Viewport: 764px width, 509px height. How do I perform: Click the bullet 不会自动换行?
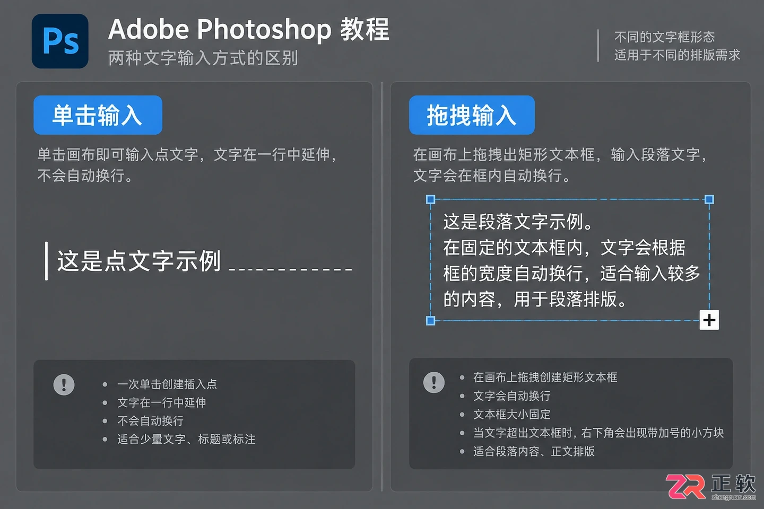click(x=150, y=421)
